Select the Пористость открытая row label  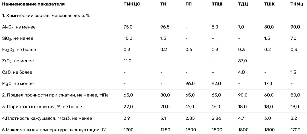(42, 107)
